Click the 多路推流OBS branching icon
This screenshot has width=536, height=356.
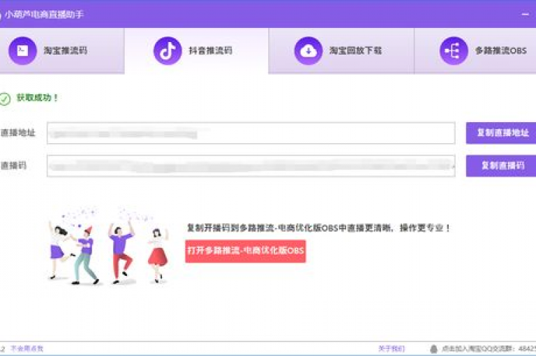coord(454,51)
